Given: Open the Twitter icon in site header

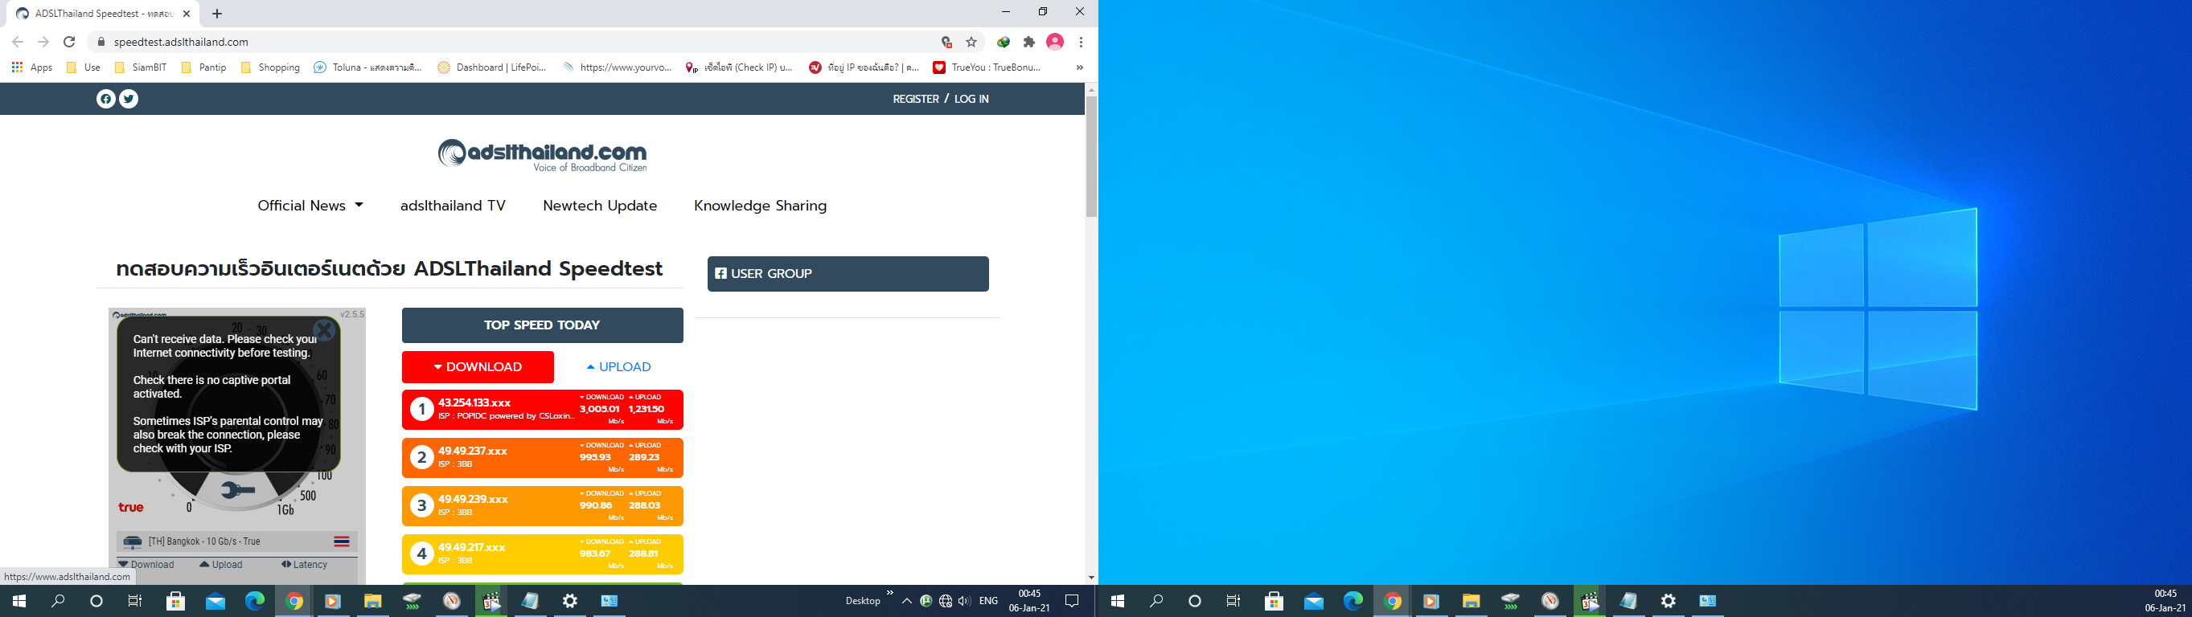Looking at the screenshot, I should point(129,99).
